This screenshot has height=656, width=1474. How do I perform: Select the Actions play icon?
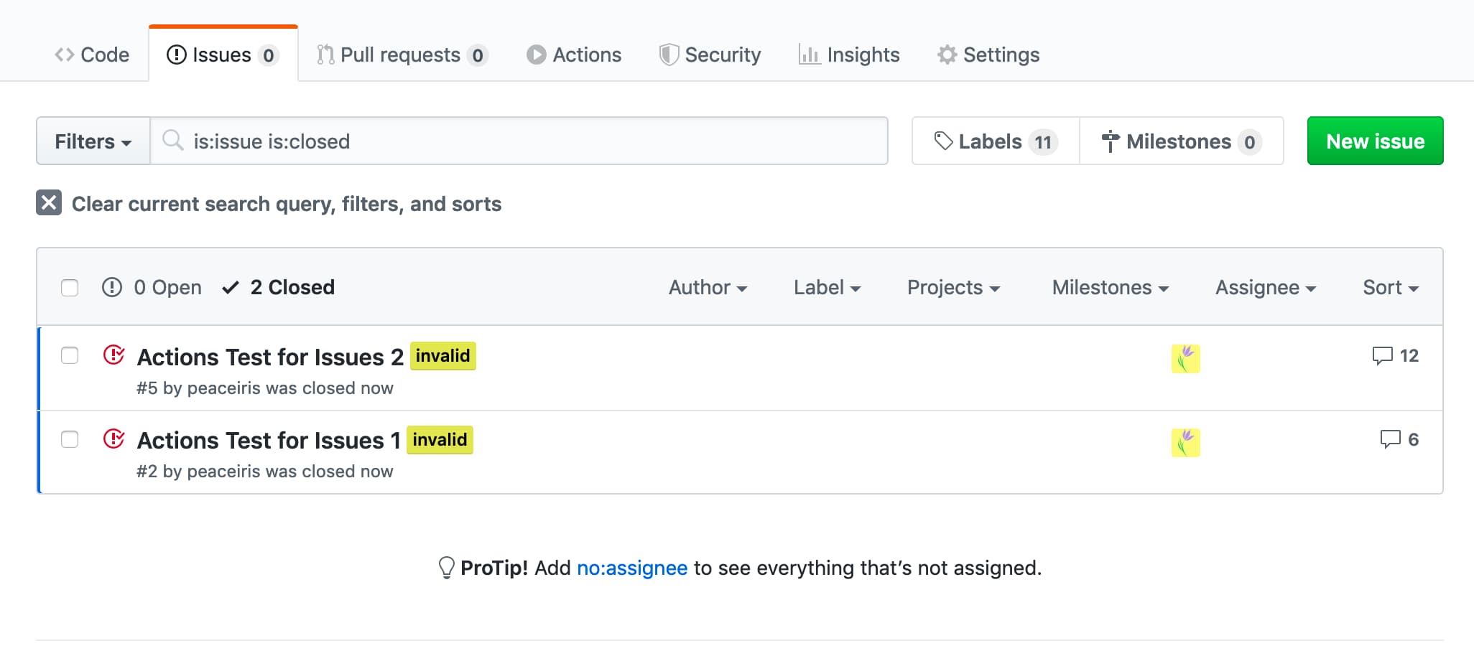coord(534,55)
